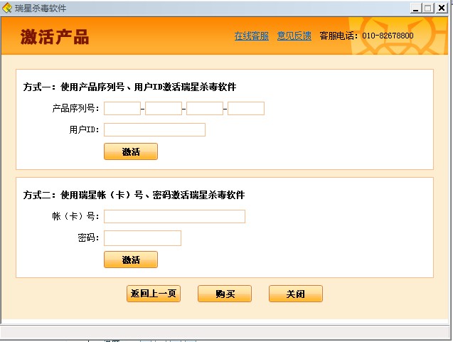Open the 意见反馈 link

coord(294,36)
